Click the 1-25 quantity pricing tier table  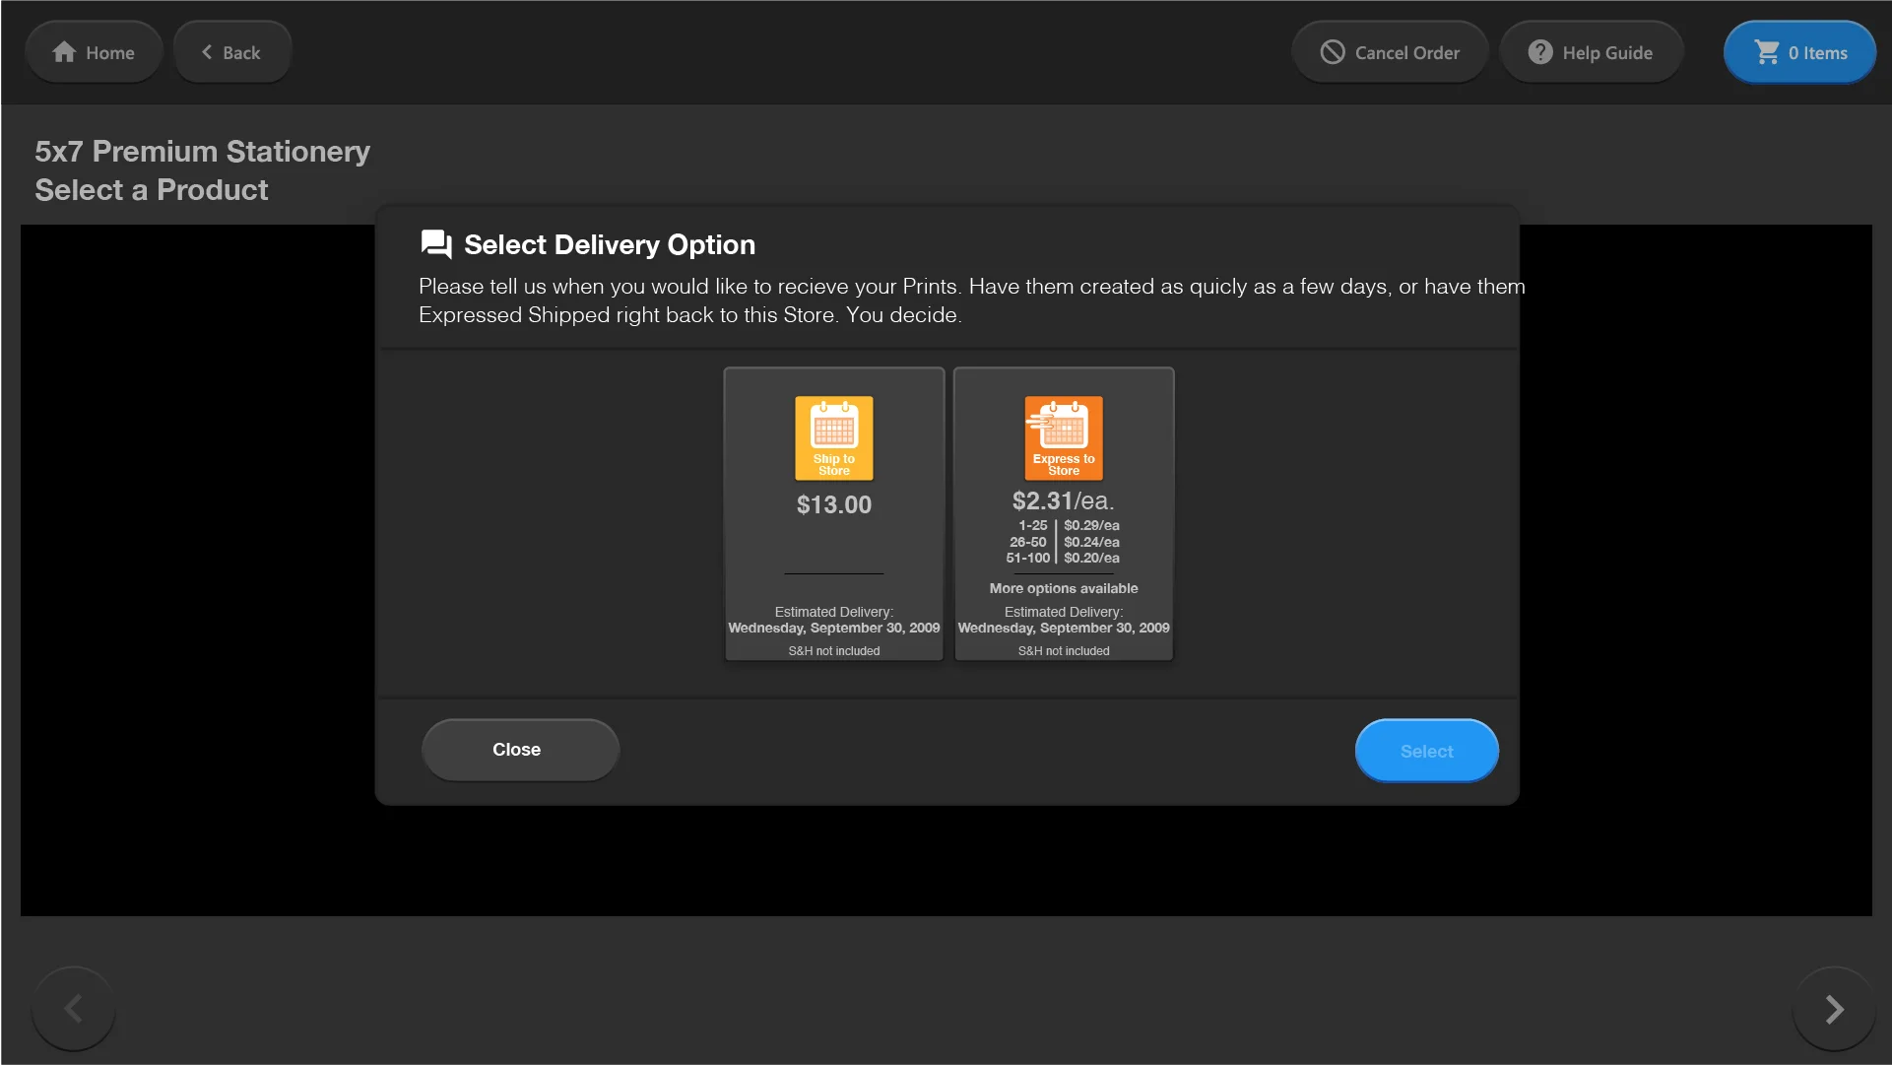point(1063,542)
